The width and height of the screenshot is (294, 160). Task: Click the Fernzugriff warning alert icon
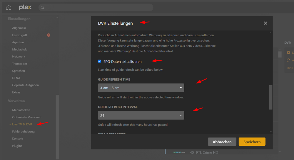click(x=49, y=35)
